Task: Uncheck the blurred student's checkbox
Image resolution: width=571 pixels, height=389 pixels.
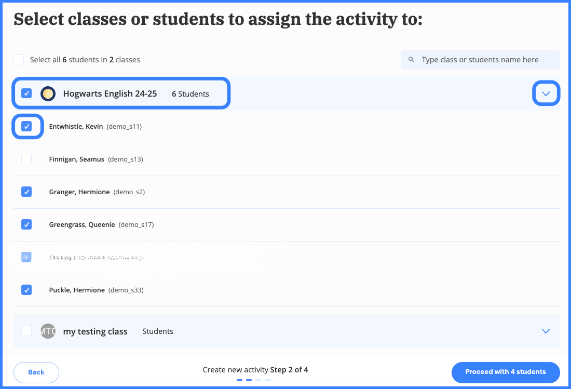Action: pos(26,257)
